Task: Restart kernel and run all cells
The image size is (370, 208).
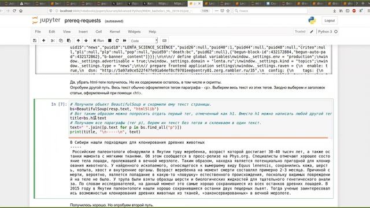Action: point(125,40)
